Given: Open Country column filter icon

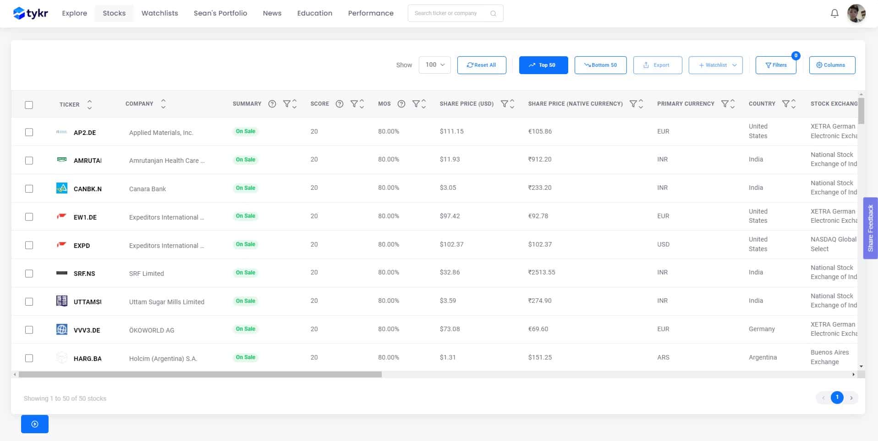Looking at the screenshot, I should click(x=786, y=104).
